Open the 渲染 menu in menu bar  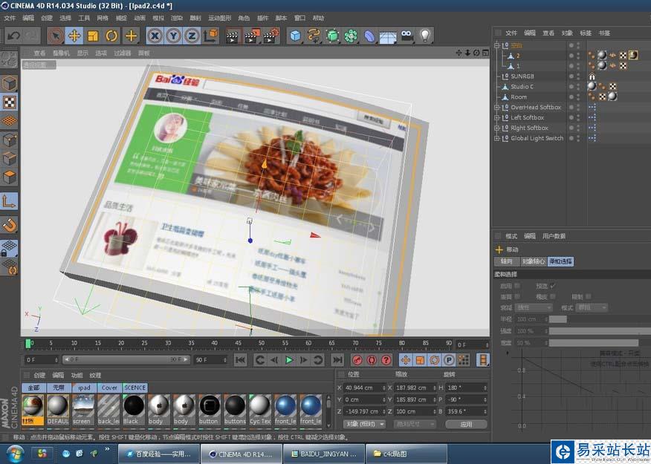(177, 18)
